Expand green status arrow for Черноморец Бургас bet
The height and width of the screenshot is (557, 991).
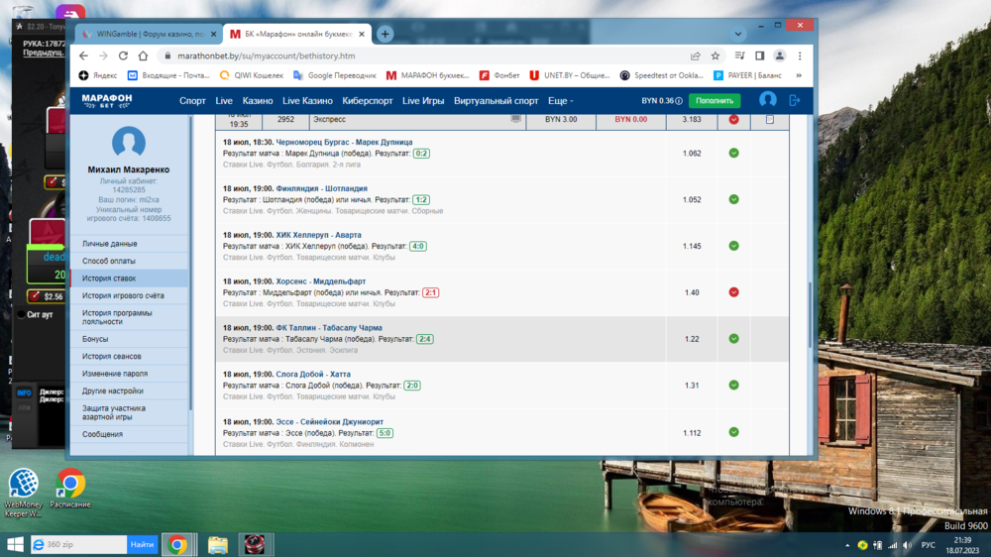click(733, 154)
